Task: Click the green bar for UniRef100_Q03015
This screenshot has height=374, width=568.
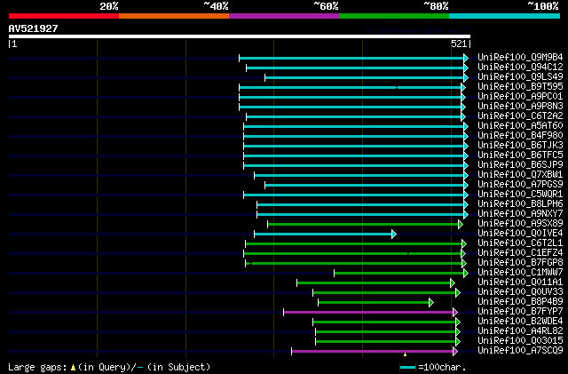Action: (x=388, y=342)
